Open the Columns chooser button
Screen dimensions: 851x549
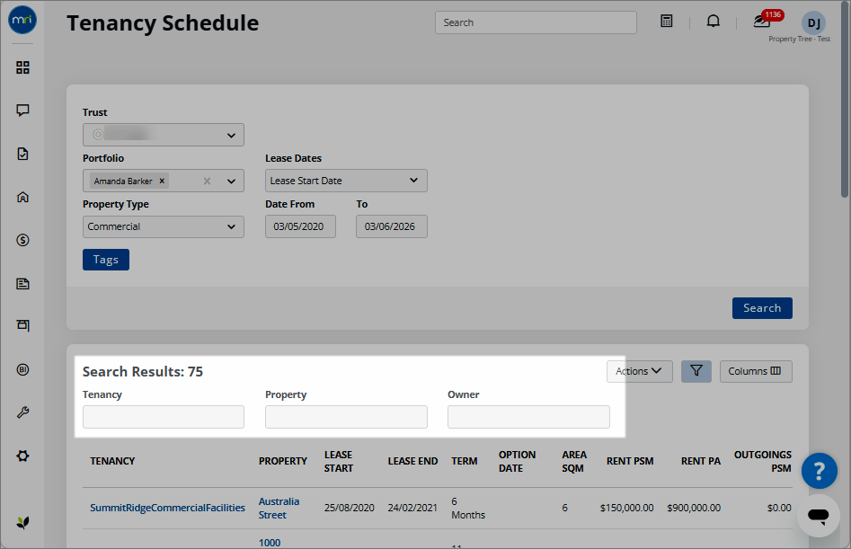756,371
